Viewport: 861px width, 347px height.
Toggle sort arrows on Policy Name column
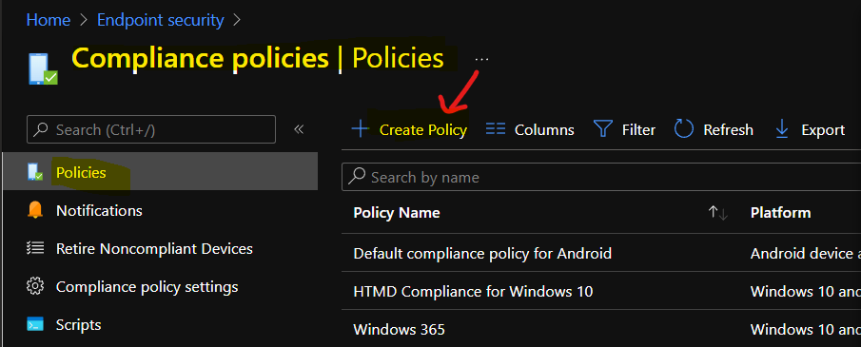coord(717,213)
